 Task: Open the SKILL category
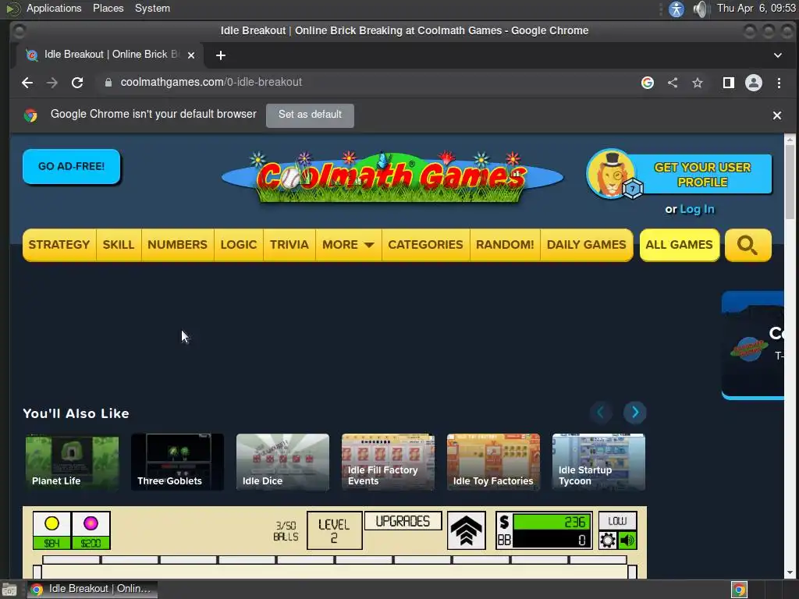[x=119, y=245]
